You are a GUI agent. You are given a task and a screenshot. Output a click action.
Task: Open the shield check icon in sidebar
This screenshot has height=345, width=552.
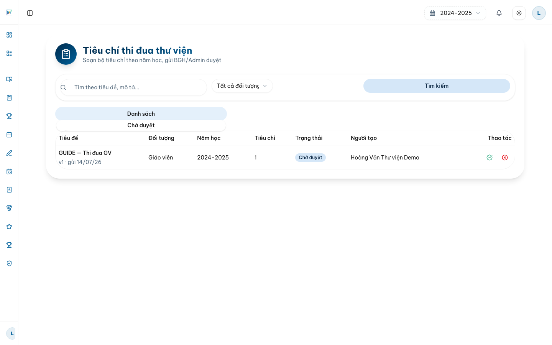click(9, 263)
